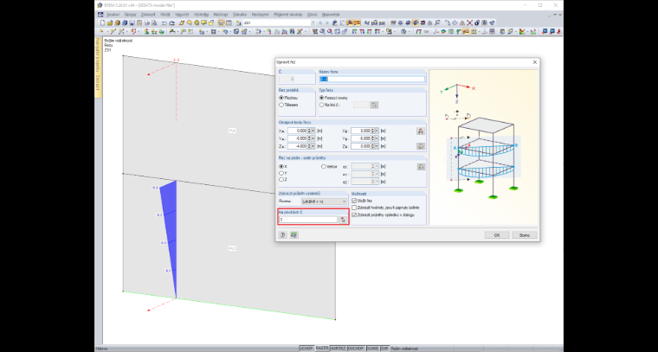Create a new model via toolbar icon
Image resolution: width=658 pixels, height=352 pixels.
(102, 22)
